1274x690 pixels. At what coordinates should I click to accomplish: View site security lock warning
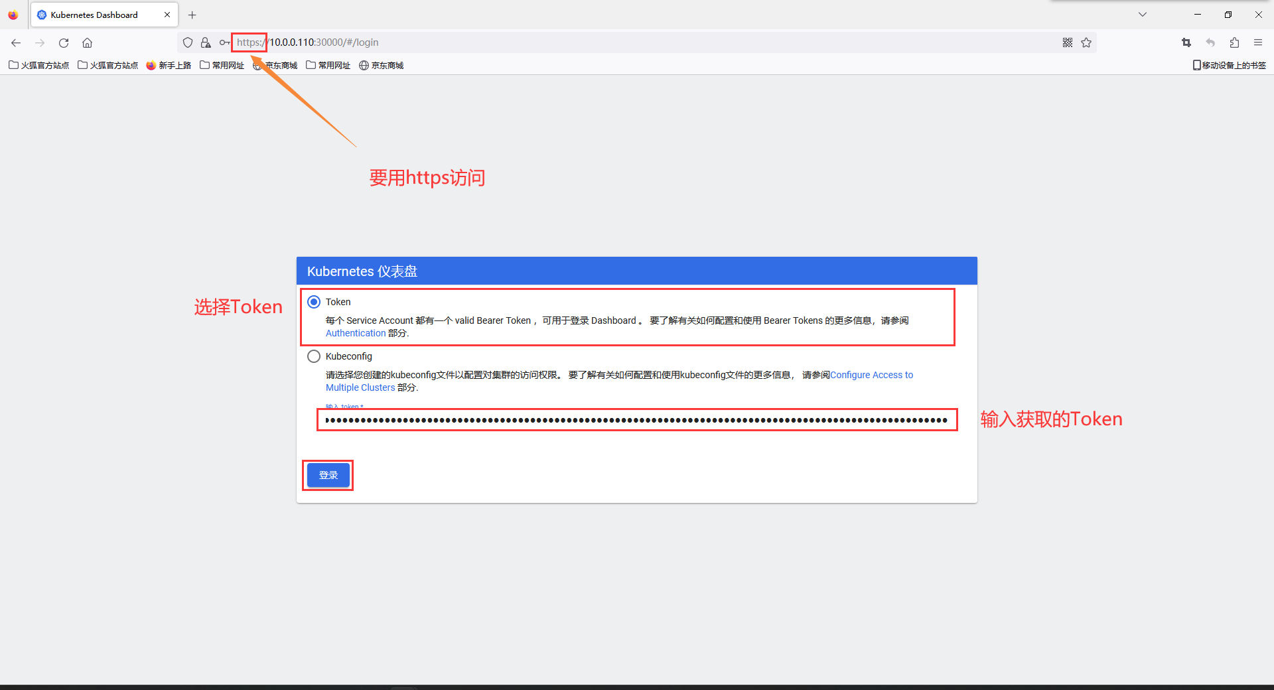pos(206,42)
